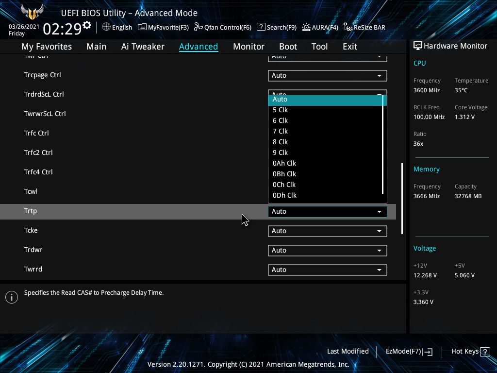Select the Trfc4 Ctrl setting label
This screenshot has height=373, width=497.
coord(38,172)
